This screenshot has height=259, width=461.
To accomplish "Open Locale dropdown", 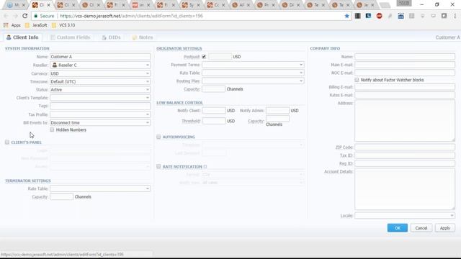I will (405, 216).
